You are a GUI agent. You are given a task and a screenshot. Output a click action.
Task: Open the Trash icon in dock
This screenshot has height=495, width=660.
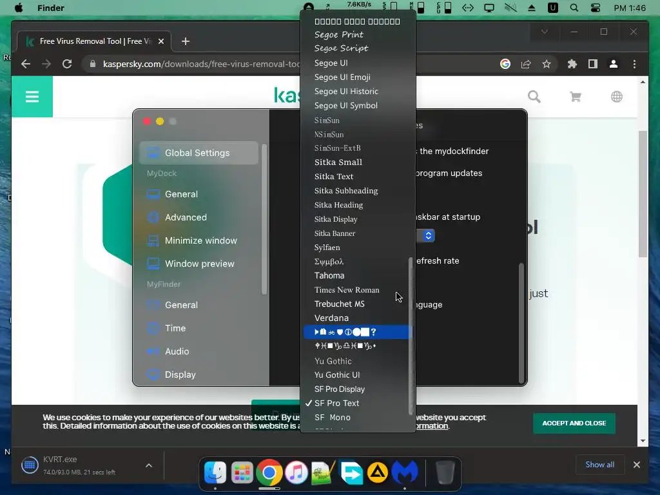[x=445, y=472]
